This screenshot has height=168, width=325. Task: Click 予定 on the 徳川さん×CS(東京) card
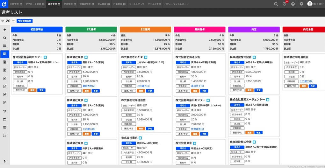click(x=96, y=134)
